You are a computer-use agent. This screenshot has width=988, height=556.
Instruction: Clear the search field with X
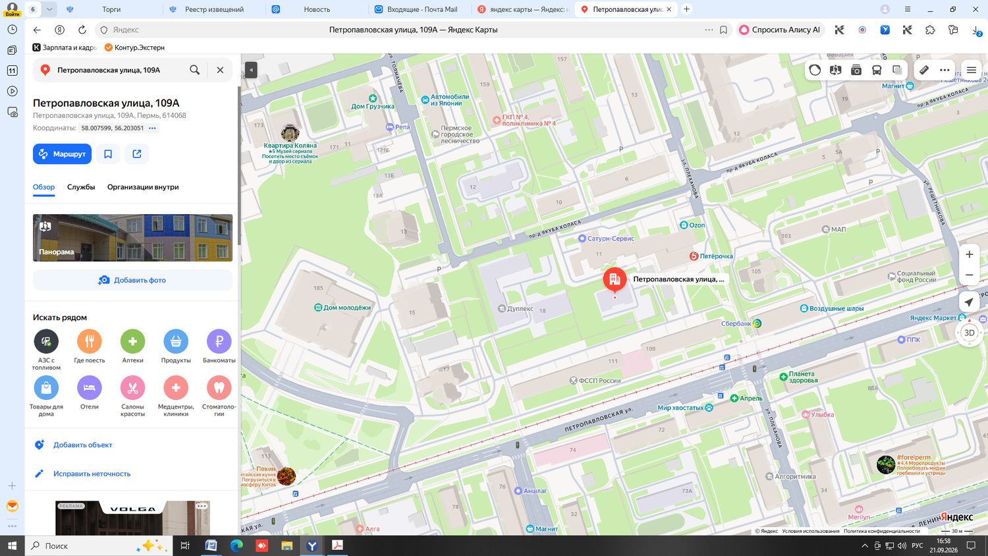pyautogui.click(x=220, y=70)
